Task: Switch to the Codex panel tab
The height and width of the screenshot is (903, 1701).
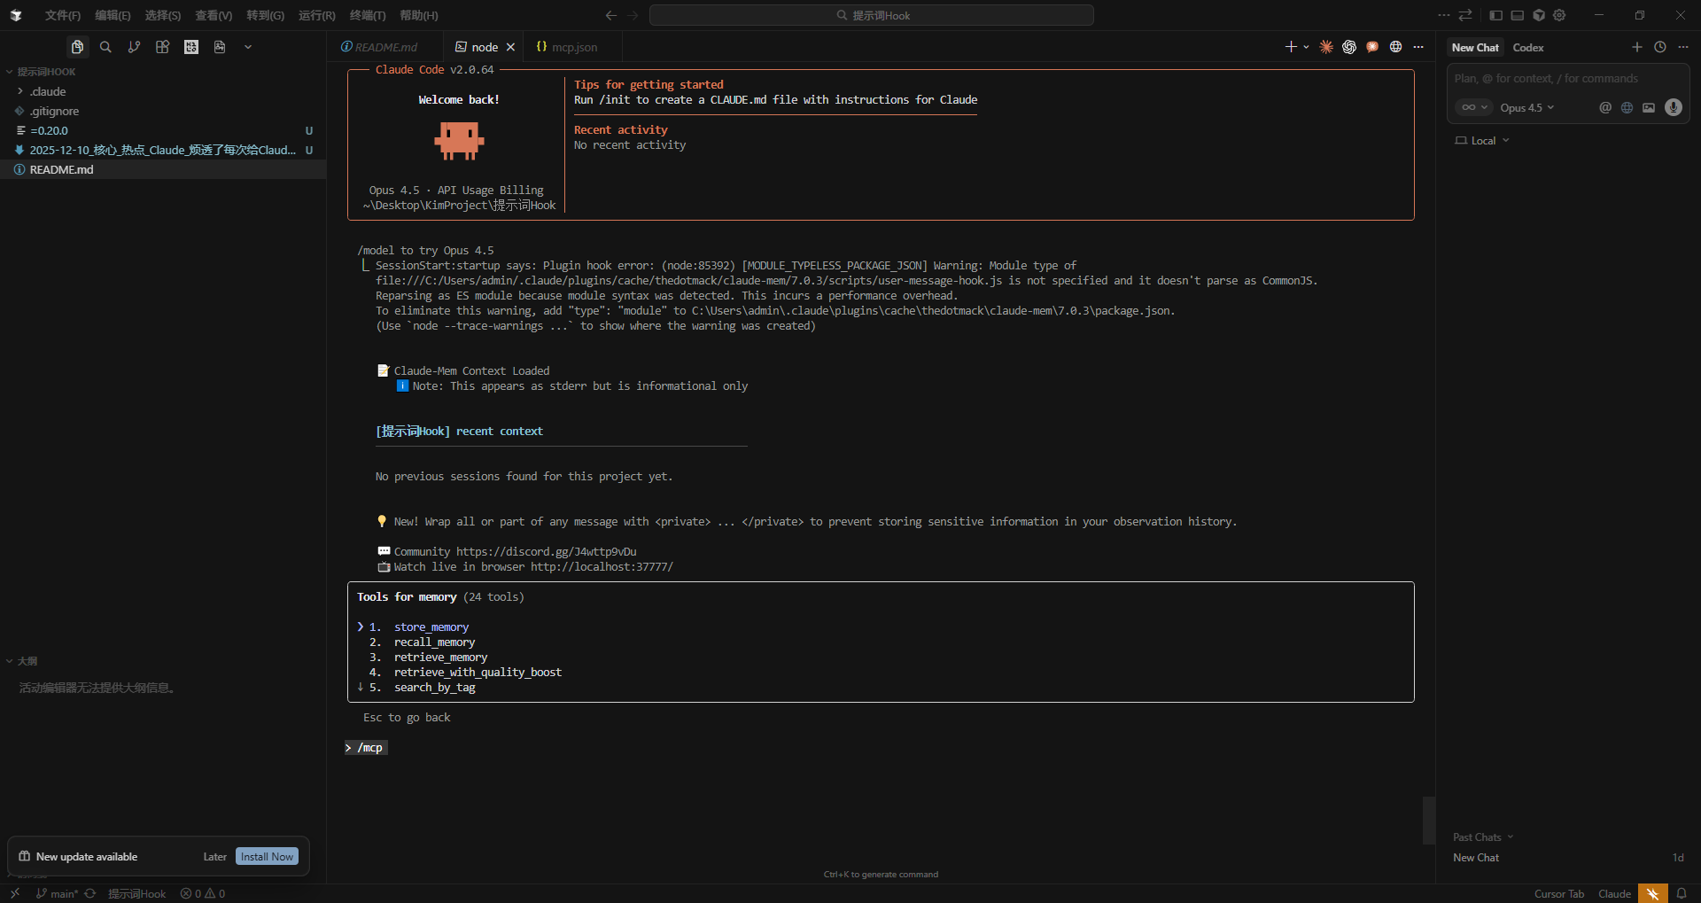Action: (x=1528, y=47)
